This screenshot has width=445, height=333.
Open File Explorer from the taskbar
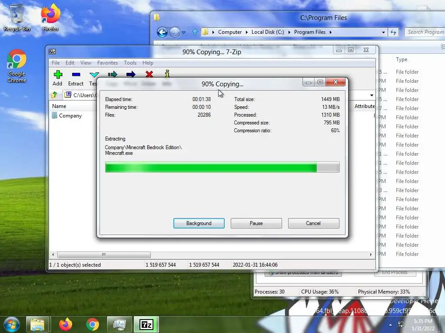click(x=37, y=324)
